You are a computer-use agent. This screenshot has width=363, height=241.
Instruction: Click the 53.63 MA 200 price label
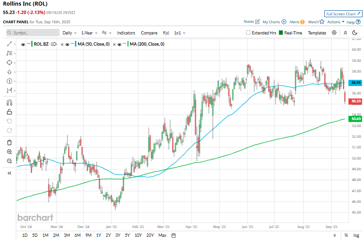356,119
